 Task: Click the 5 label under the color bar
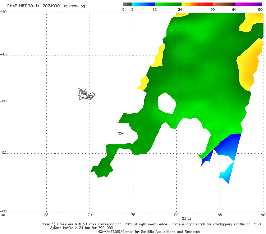[132, 10]
